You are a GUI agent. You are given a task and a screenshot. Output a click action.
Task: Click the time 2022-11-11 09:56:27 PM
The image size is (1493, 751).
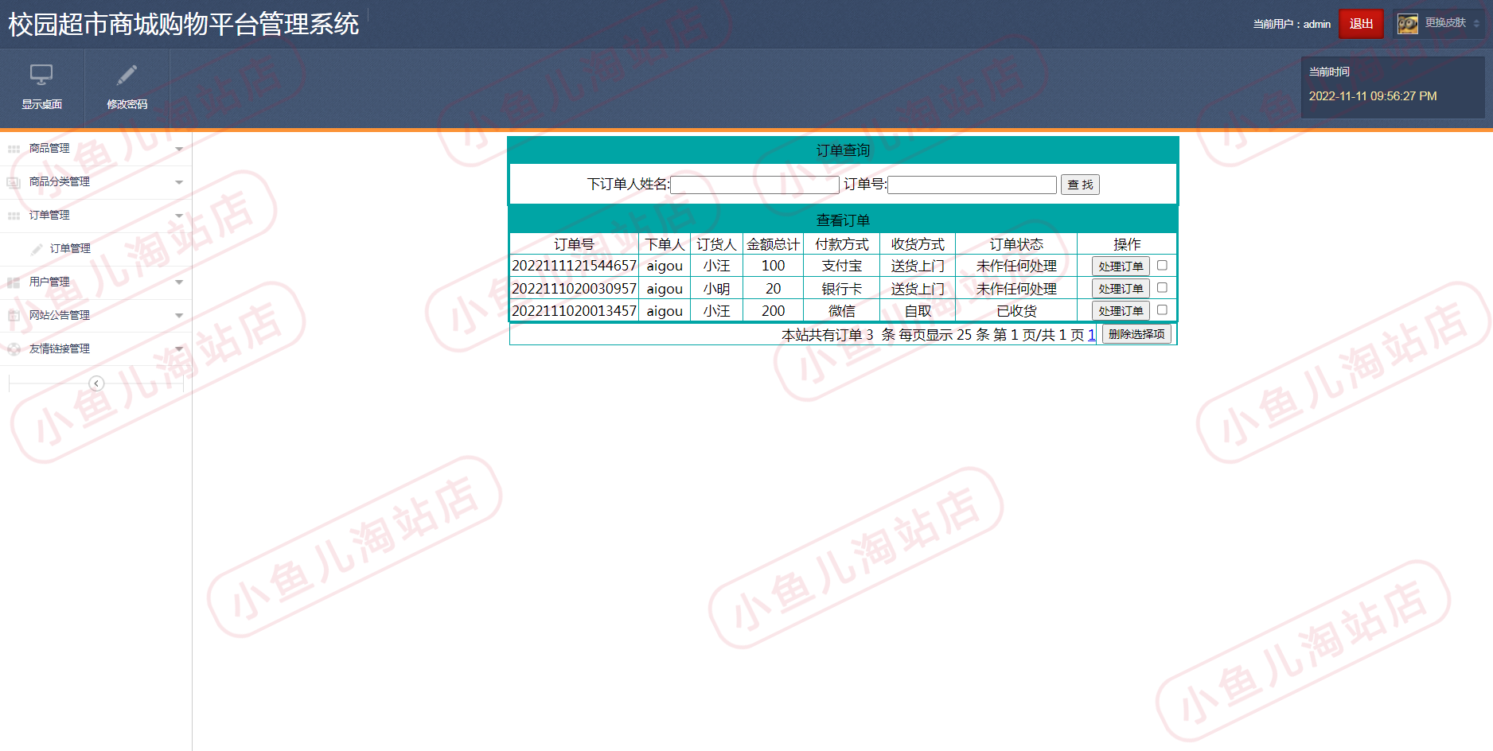pos(1373,96)
